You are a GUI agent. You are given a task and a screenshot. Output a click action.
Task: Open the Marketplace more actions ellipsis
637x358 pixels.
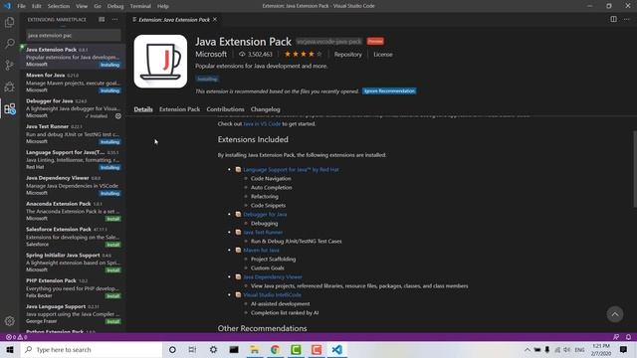[x=115, y=20]
